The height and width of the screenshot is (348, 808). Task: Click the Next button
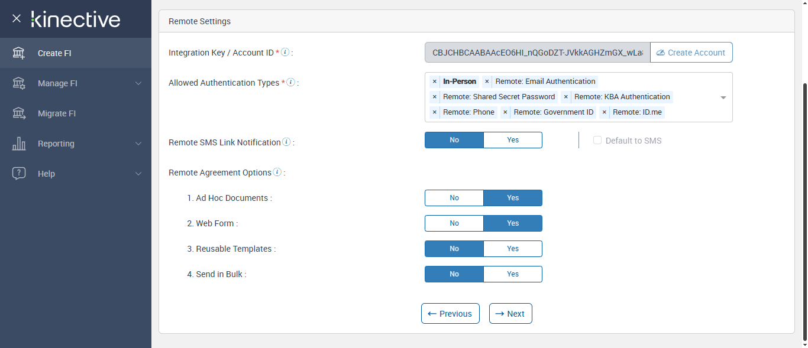click(510, 314)
